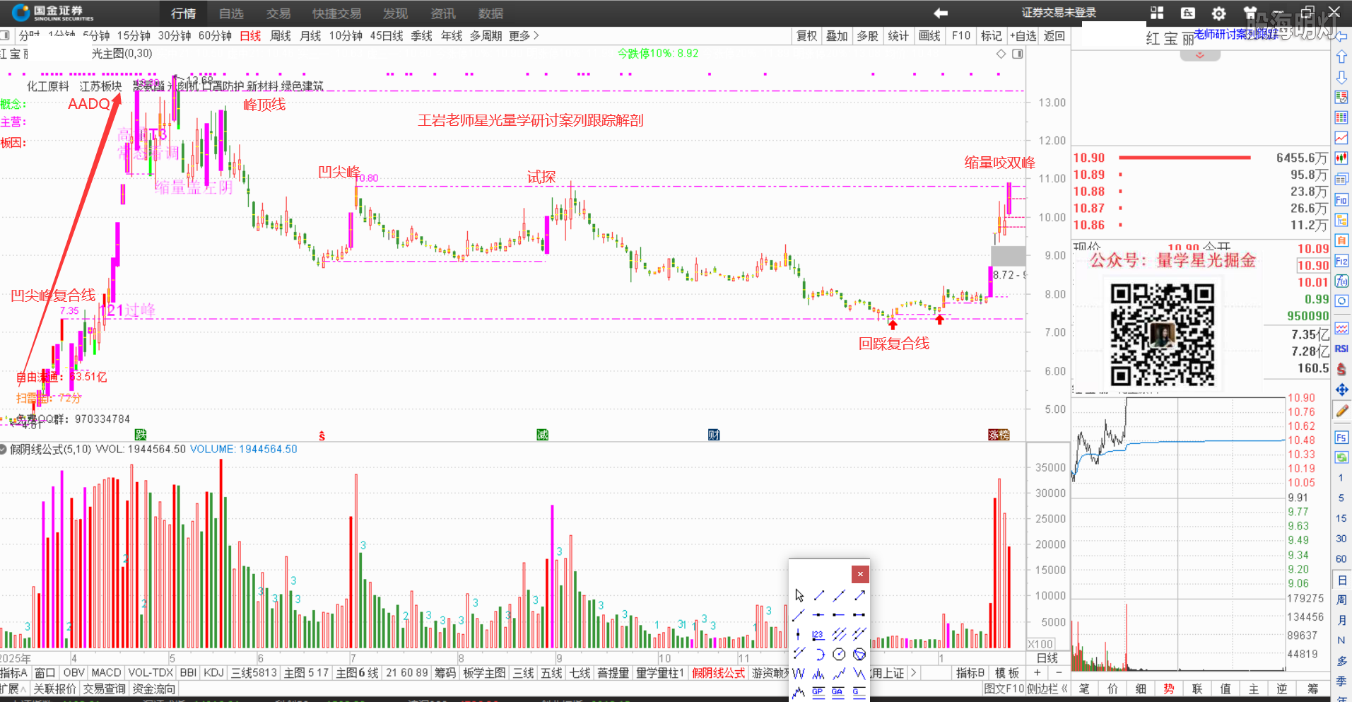Select the pencil annotation icon in the right sidebar
Image resolution: width=1352 pixels, height=702 pixels.
1341,410
